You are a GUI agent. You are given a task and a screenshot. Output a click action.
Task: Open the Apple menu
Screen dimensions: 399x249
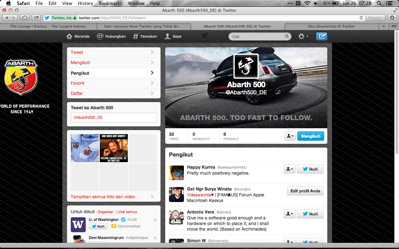point(8,3)
